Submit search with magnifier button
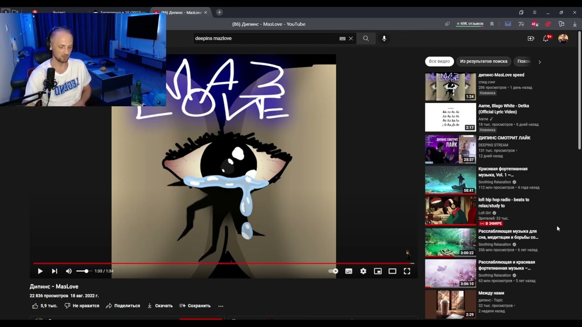582x327 pixels. click(366, 39)
